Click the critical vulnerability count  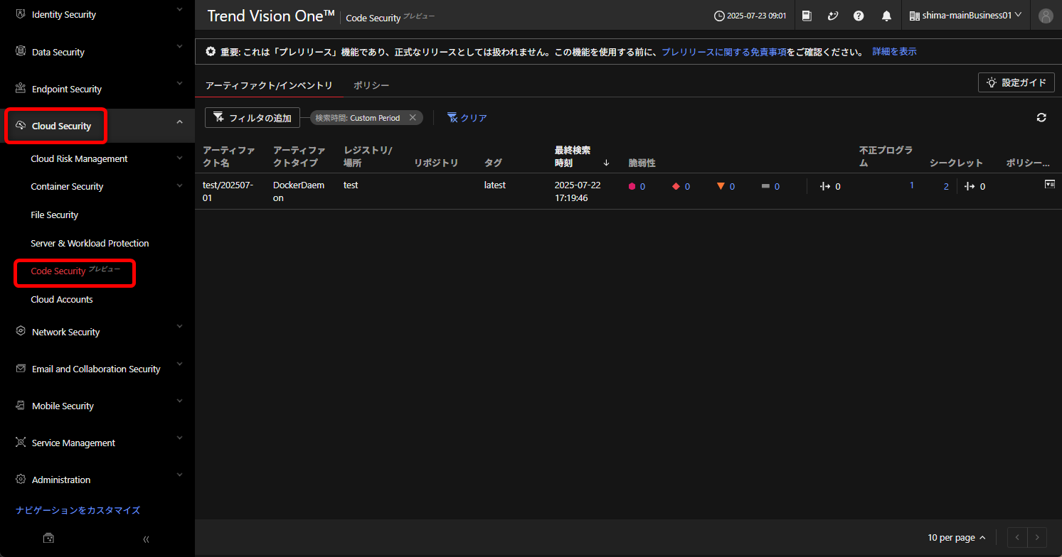(642, 186)
